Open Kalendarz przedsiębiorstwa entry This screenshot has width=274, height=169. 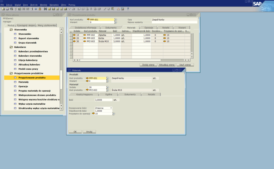[33, 51]
